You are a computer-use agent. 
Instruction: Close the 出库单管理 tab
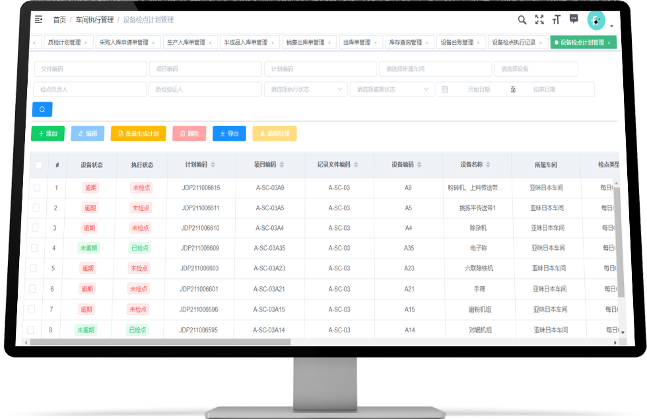376,43
